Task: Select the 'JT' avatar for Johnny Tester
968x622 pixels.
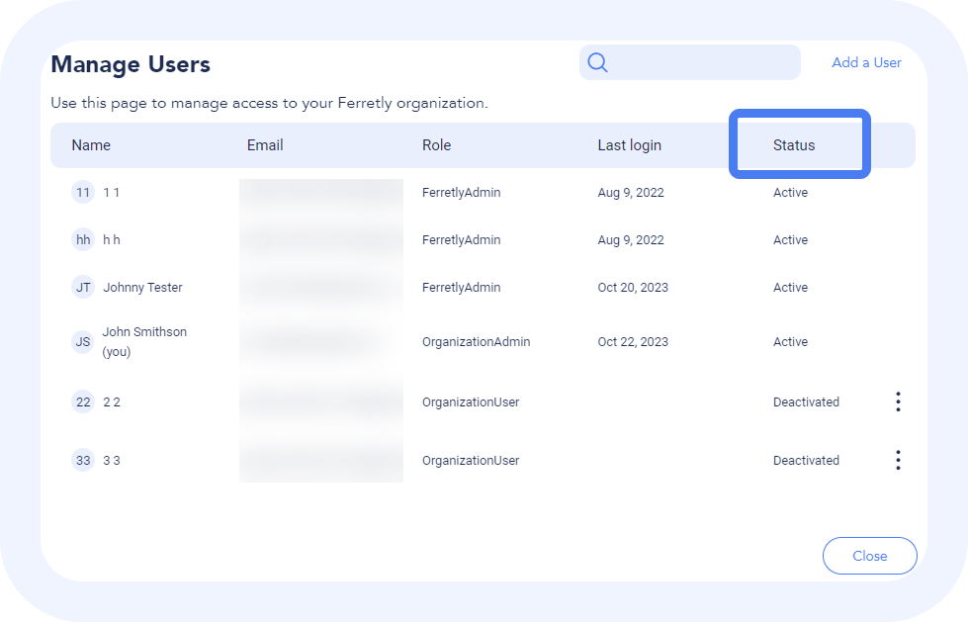Action: tap(83, 288)
